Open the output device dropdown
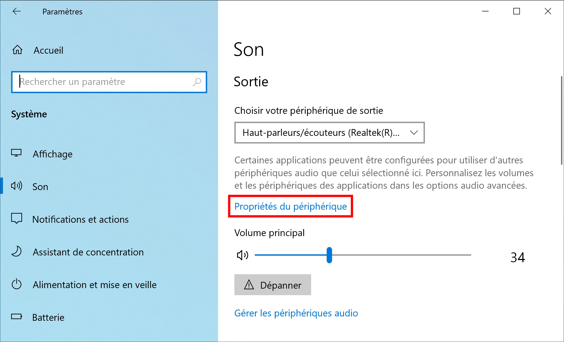The width and height of the screenshot is (564, 342). point(329,133)
